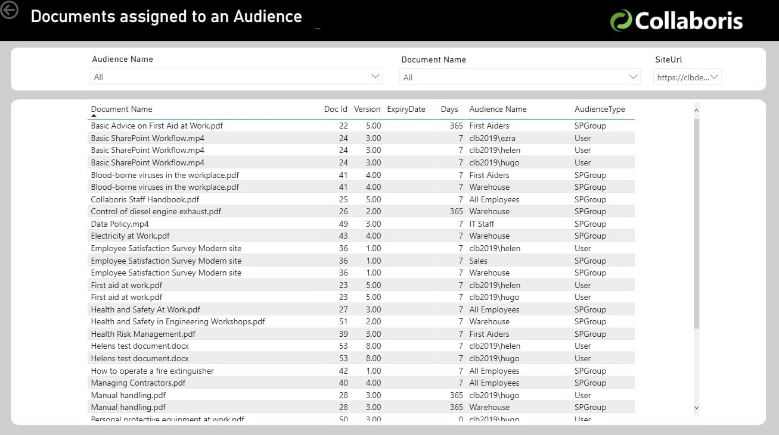Screen dimensions: 779x435
Task: Click the ExpiryDate column header
Action: (x=406, y=109)
